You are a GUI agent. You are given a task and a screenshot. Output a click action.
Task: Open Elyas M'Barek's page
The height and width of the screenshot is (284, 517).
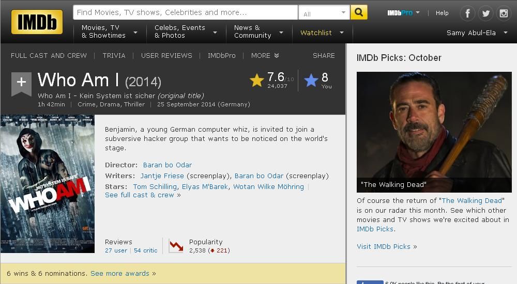coord(205,187)
